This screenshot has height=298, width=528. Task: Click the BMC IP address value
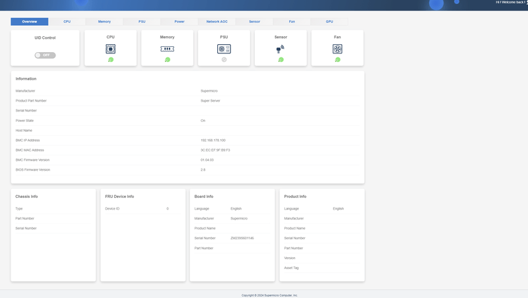coord(213,140)
